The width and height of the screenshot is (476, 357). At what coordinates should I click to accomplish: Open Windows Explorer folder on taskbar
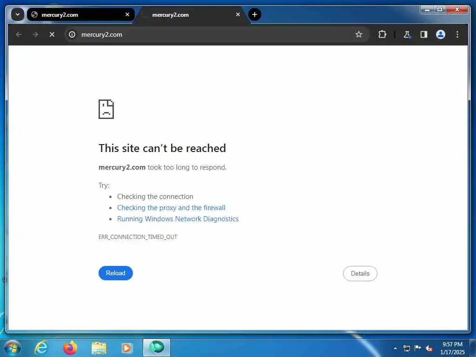(x=99, y=348)
